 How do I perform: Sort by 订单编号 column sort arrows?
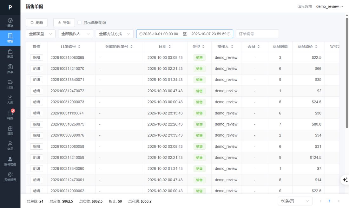click(x=79, y=47)
